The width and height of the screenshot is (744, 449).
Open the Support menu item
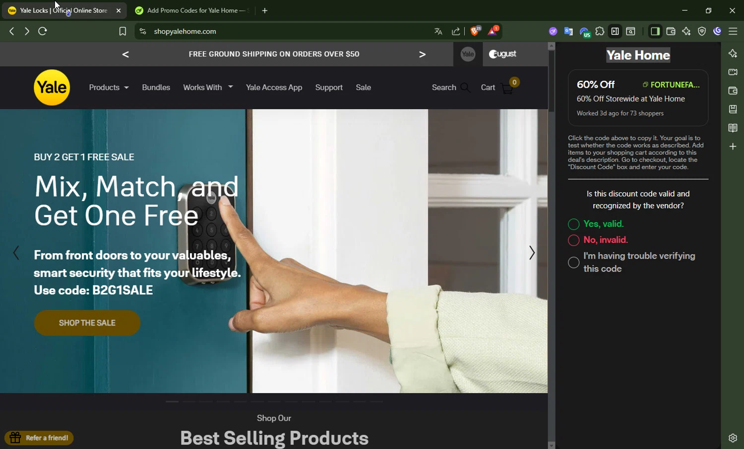[329, 87]
